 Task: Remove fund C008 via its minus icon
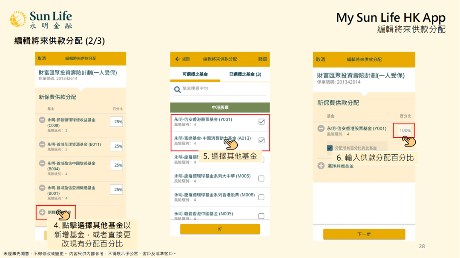pos(42,120)
